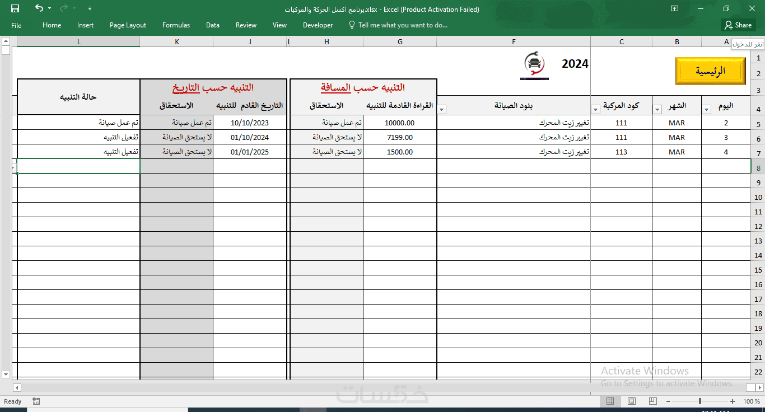765x412 pixels.
Task: Undo the last action
Action: 39,8
